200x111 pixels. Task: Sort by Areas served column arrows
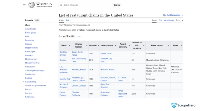pos(169,45)
